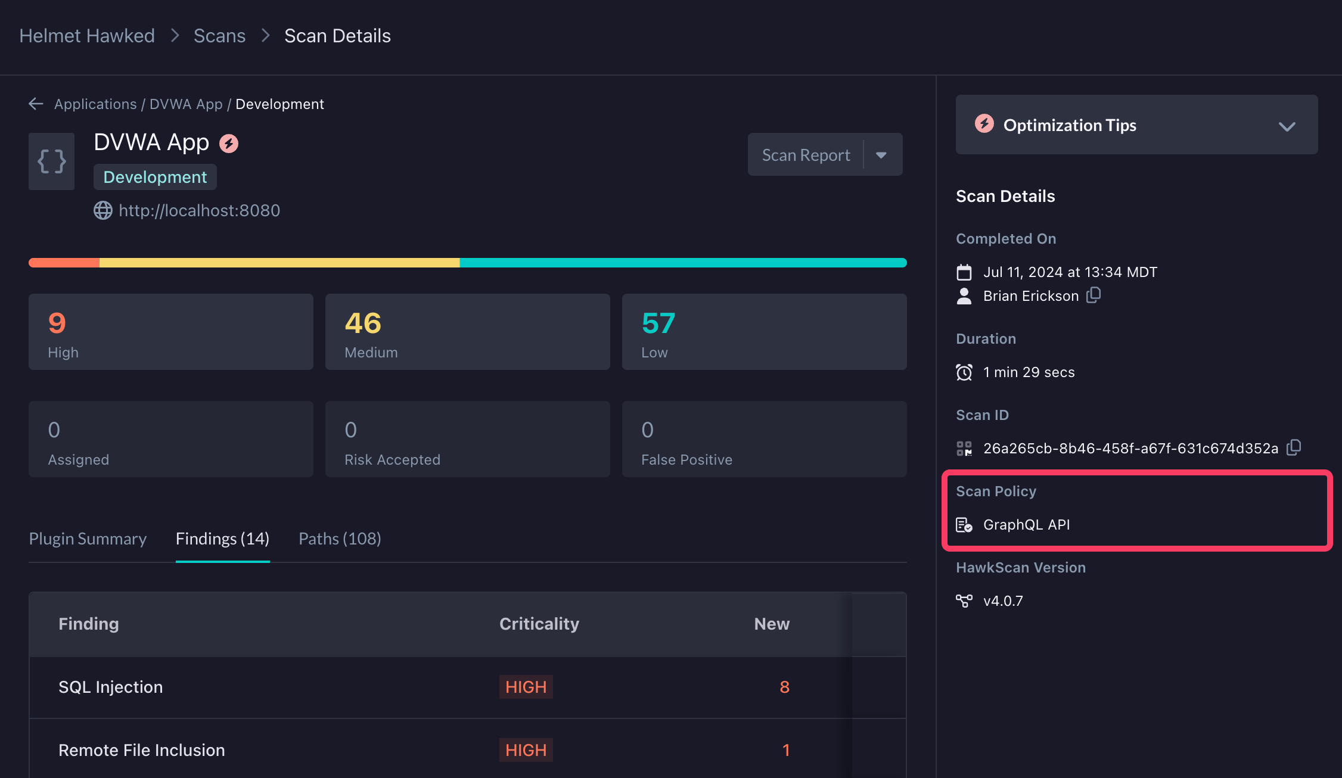Toggle the Development environment badge

pos(155,176)
